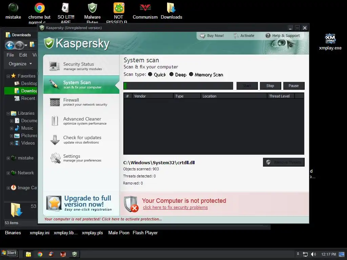Click the Kaspersky shield logo

point(49,43)
